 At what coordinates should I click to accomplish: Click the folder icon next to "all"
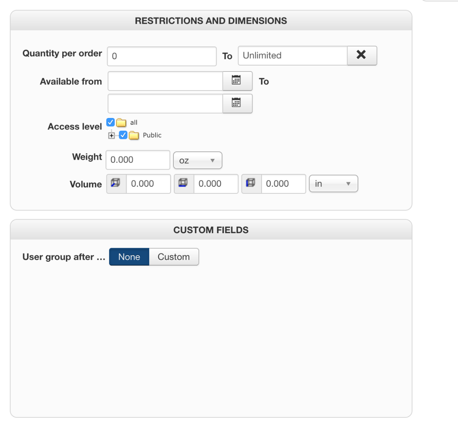(121, 123)
